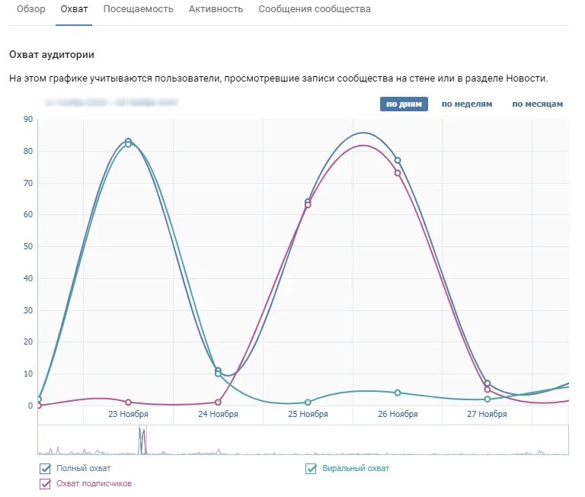The height and width of the screenshot is (497, 585).
Task: Select the Охват tab
Action: [74, 9]
